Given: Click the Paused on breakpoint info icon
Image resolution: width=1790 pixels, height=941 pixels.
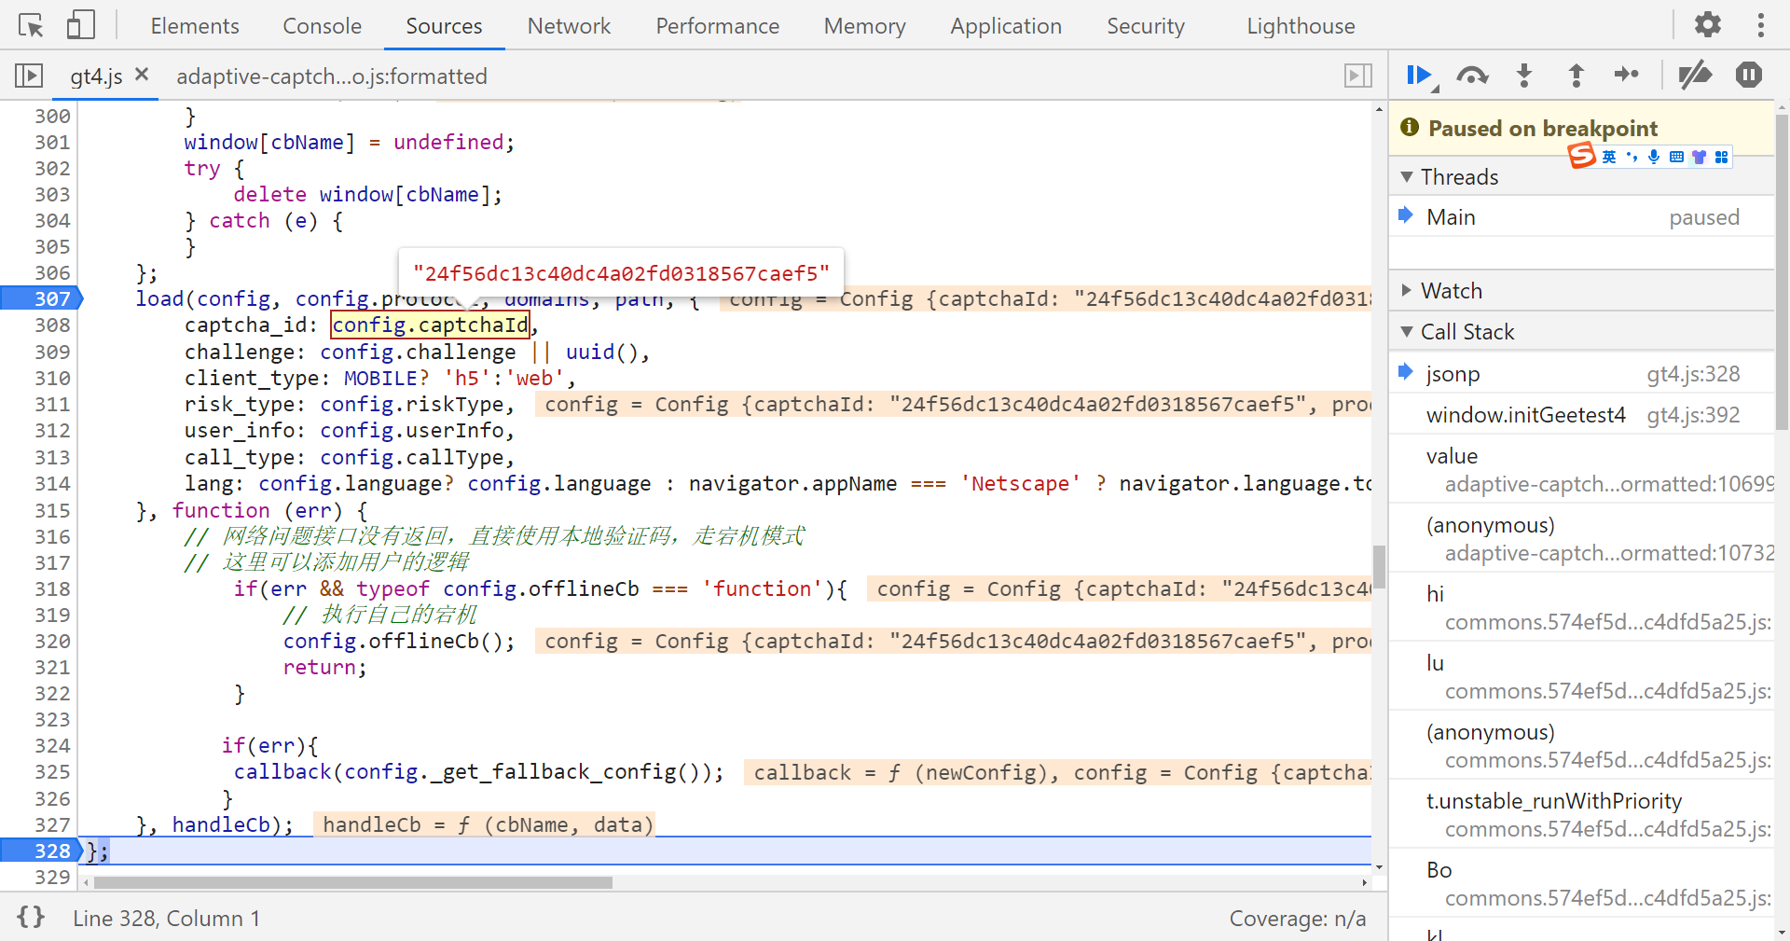Looking at the screenshot, I should (1409, 127).
